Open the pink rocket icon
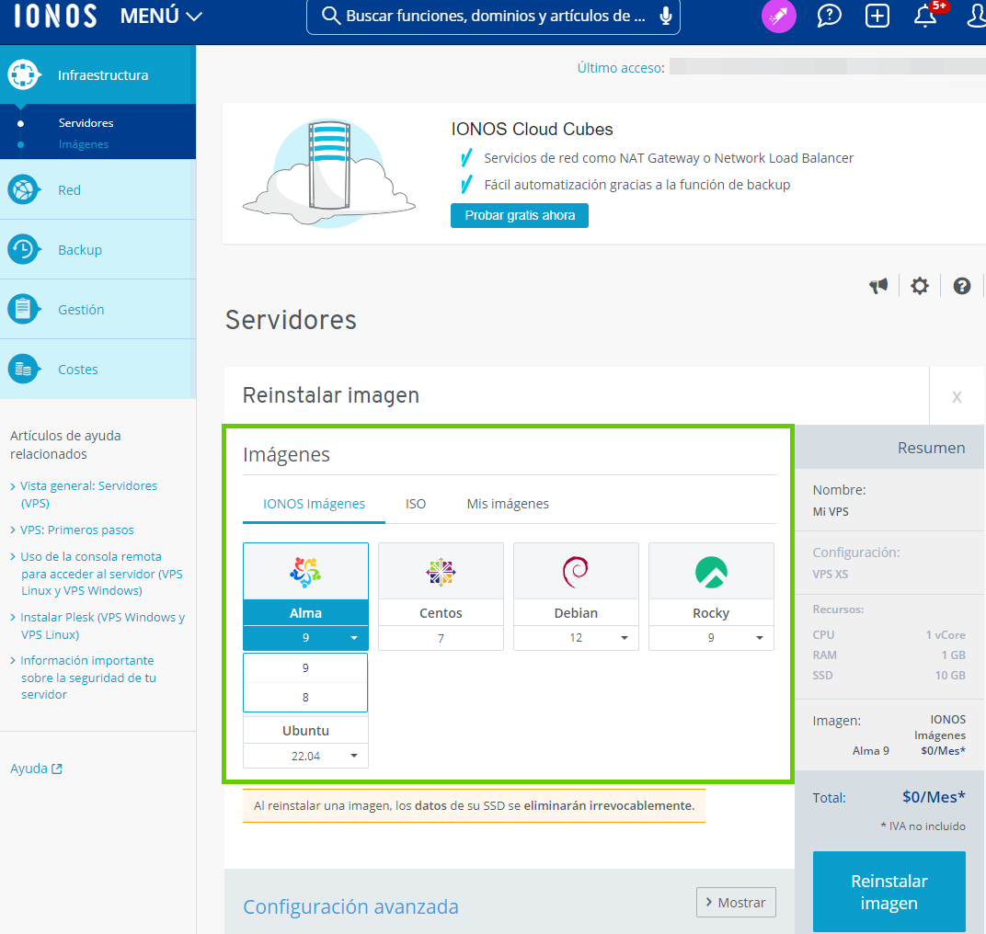986x934 pixels. point(778,16)
